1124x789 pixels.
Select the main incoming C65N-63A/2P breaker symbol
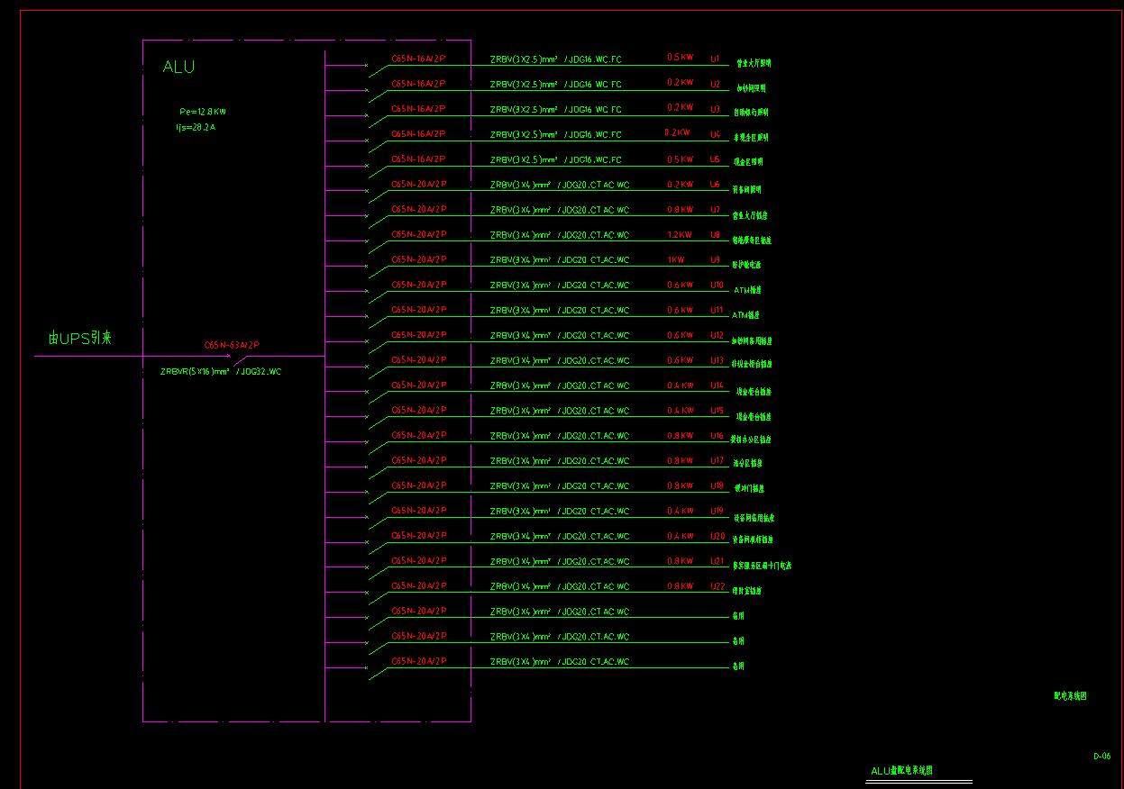click(x=236, y=358)
